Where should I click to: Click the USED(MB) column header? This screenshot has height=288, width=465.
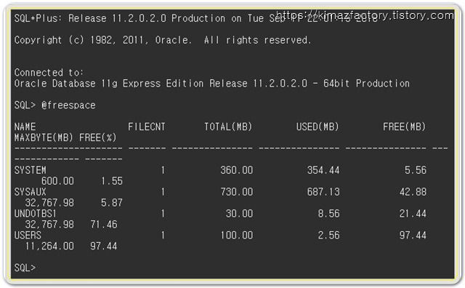click(x=318, y=127)
